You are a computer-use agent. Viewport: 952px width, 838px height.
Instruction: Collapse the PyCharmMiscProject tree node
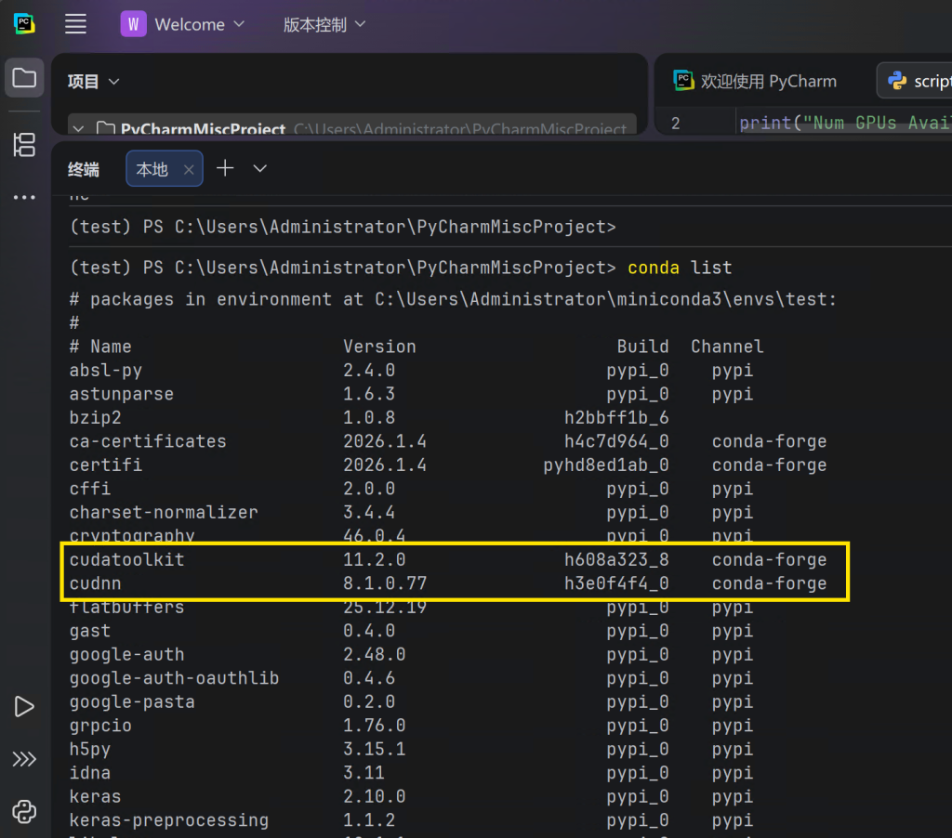coord(78,128)
